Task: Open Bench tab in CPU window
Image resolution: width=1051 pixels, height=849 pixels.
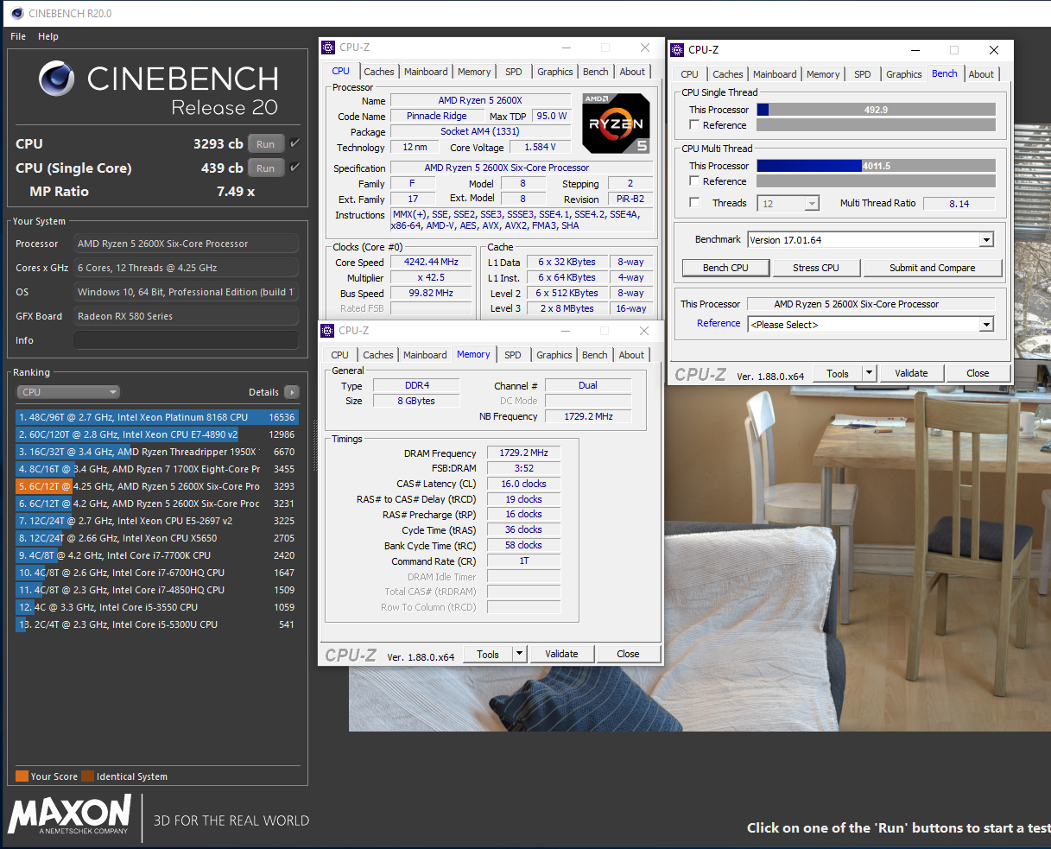Action: [596, 72]
